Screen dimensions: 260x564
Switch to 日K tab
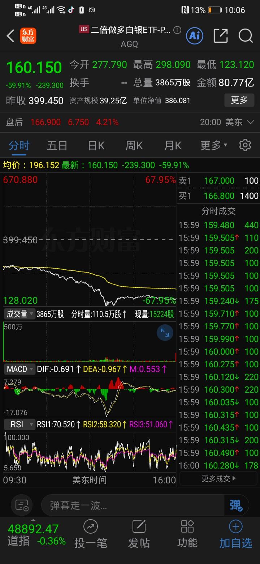96,145
